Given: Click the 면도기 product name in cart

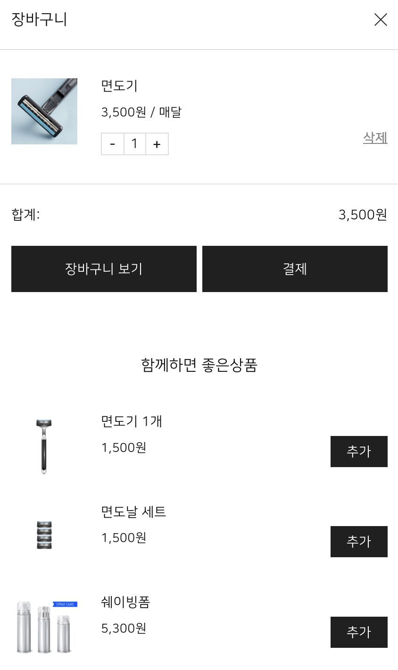Looking at the screenshot, I should pyautogui.click(x=119, y=86).
